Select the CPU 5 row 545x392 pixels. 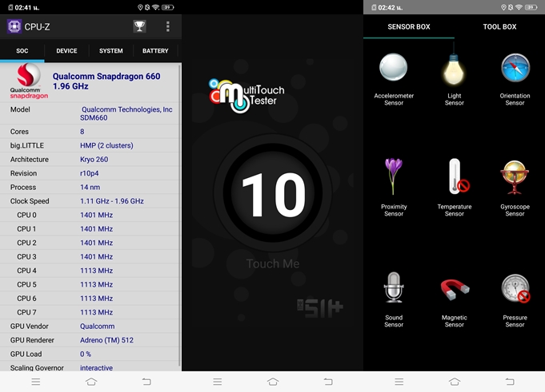(x=90, y=284)
